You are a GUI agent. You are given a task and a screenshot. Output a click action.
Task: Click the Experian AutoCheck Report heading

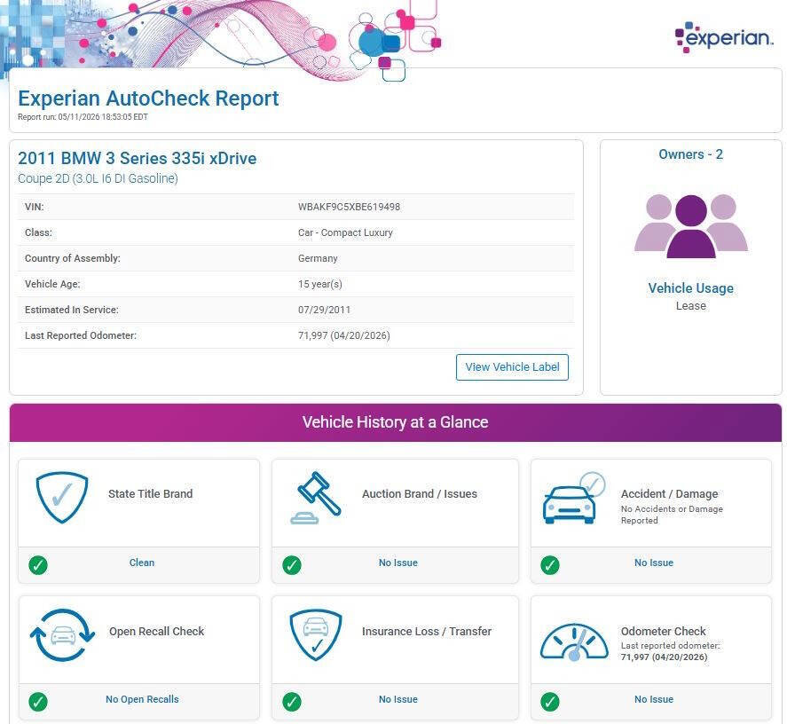click(x=148, y=98)
